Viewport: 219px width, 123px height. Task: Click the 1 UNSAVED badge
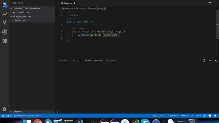point(35,9)
